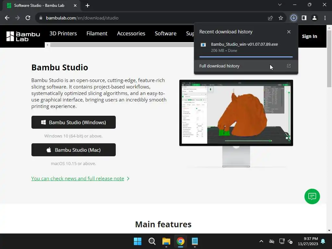Bookmark this page with the star icon

[281, 18]
